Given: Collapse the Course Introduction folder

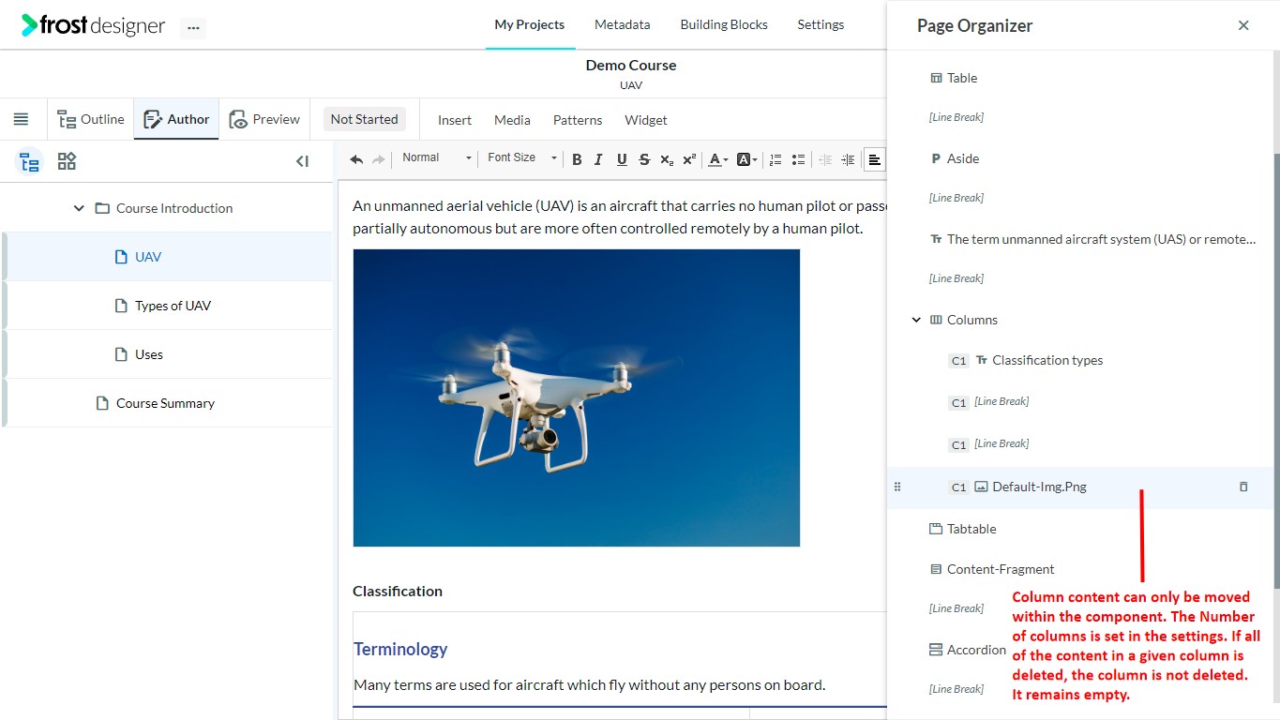Looking at the screenshot, I should [79, 208].
